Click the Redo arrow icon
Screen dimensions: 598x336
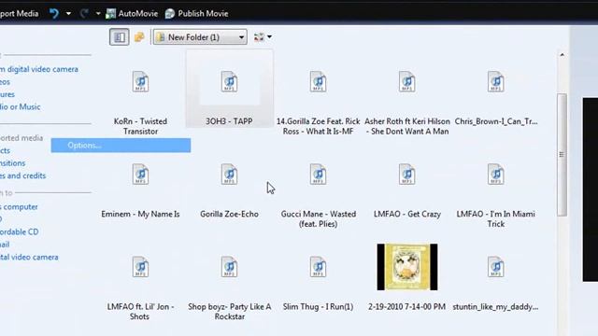pyautogui.click(x=84, y=14)
